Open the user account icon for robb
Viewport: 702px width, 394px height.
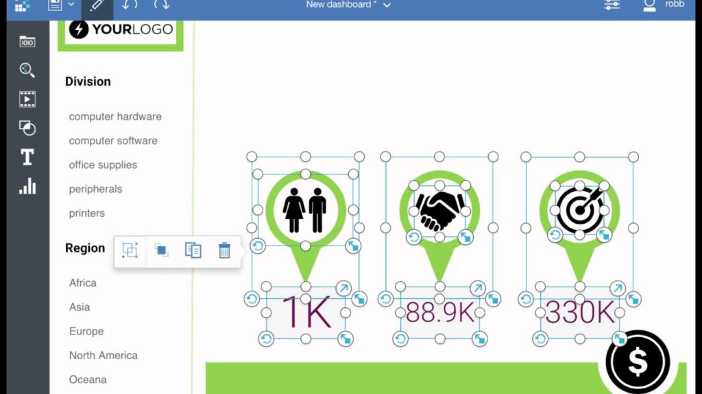click(649, 5)
